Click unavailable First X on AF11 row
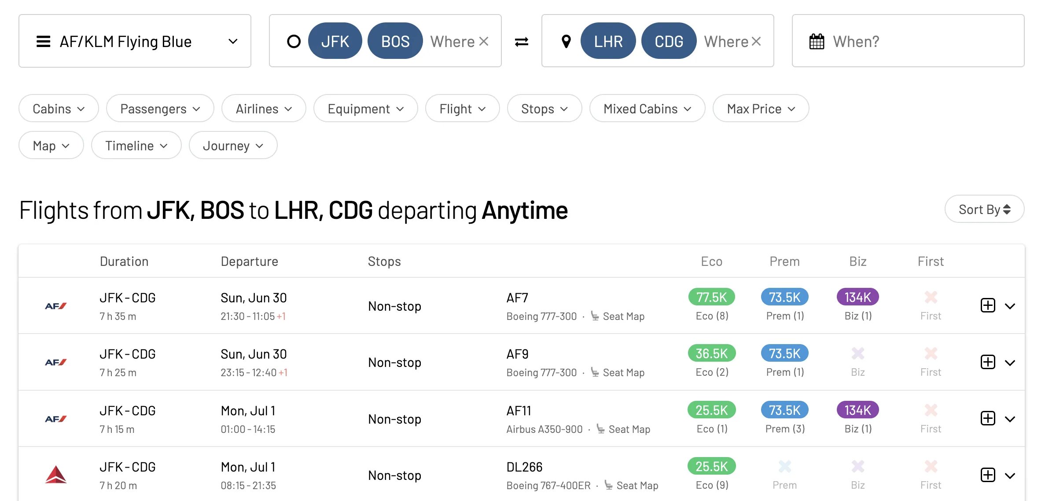Screen dimensions: 1045x501 (x=931, y=410)
